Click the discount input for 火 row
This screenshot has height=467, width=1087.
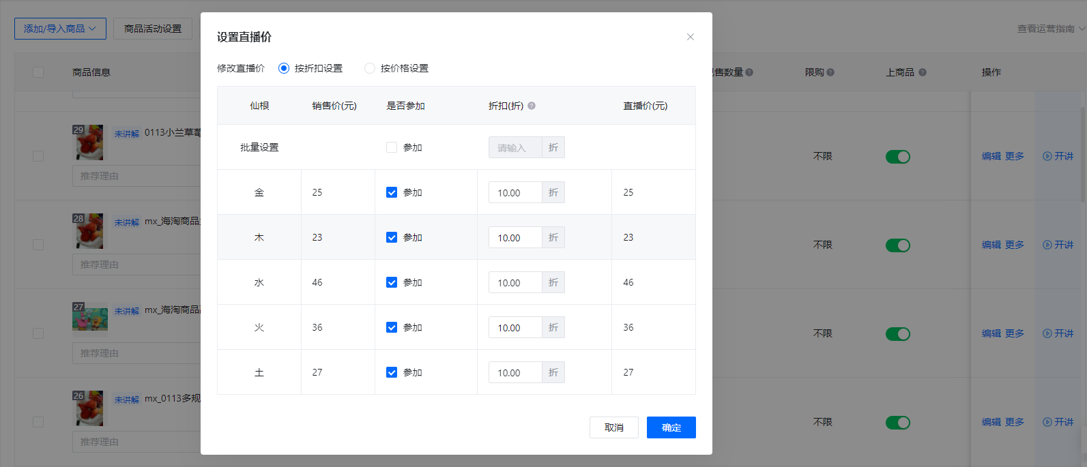[x=515, y=327]
